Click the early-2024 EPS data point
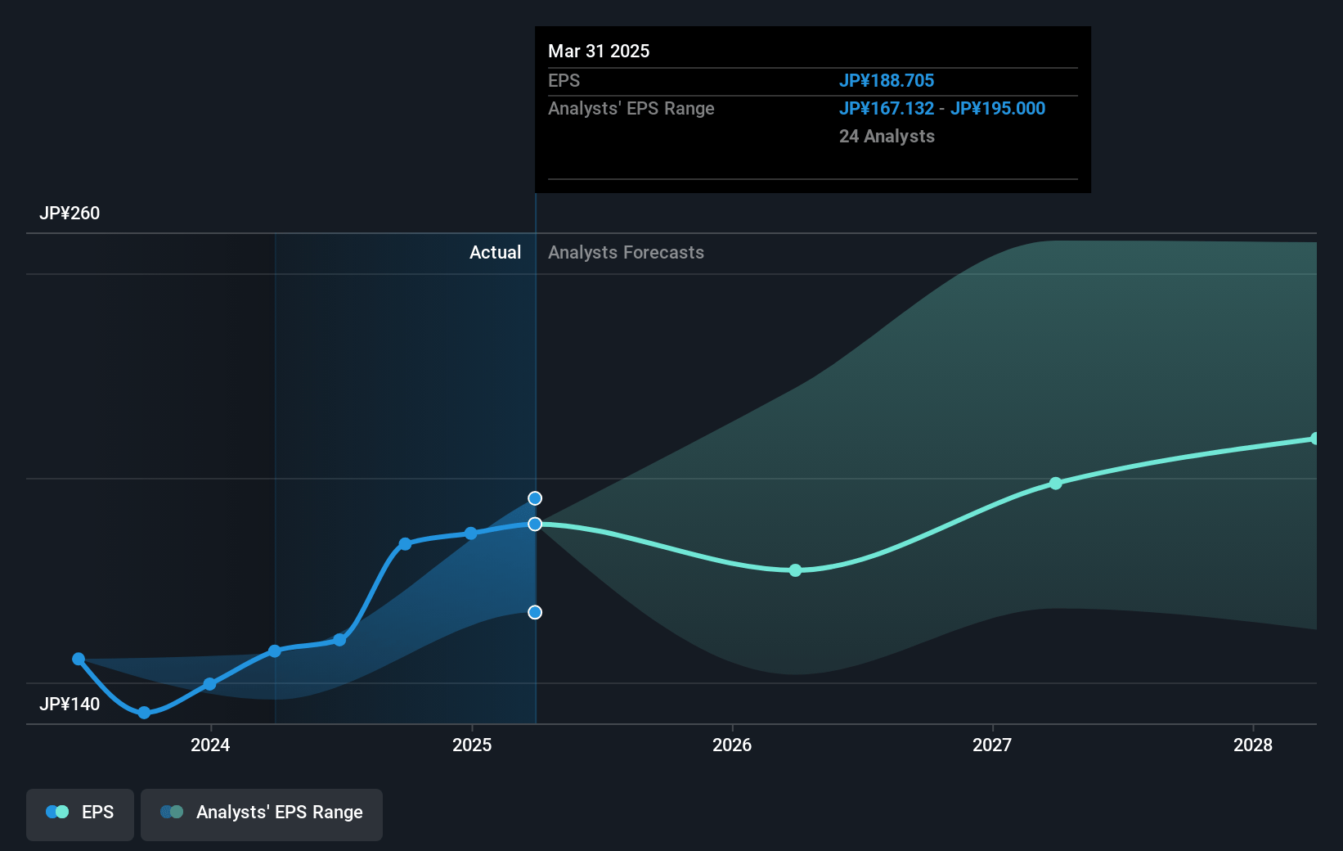1343x851 pixels. coord(209,684)
